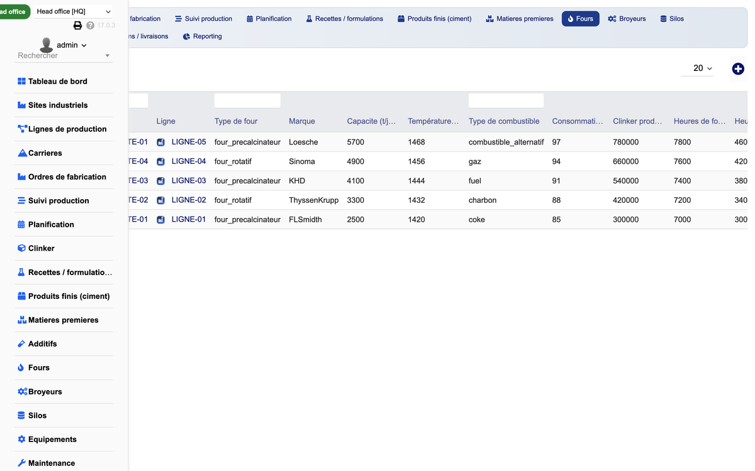
Task: Sort by Type de combustible column header
Action: (504, 121)
